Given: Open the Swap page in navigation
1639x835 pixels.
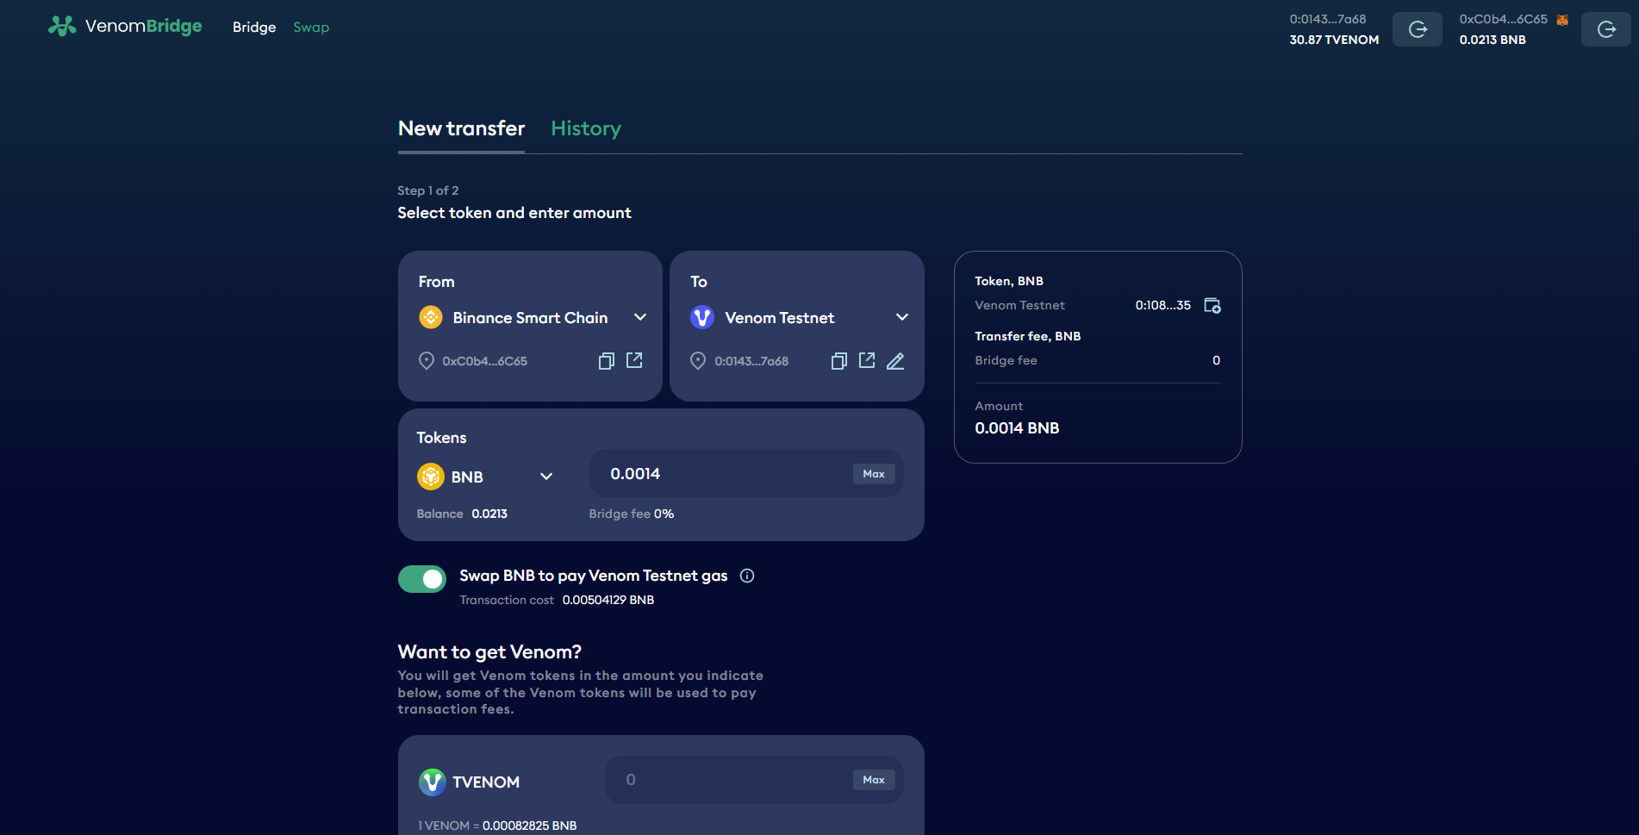Looking at the screenshot, I should pyautogui.click(x=311, y=28).
